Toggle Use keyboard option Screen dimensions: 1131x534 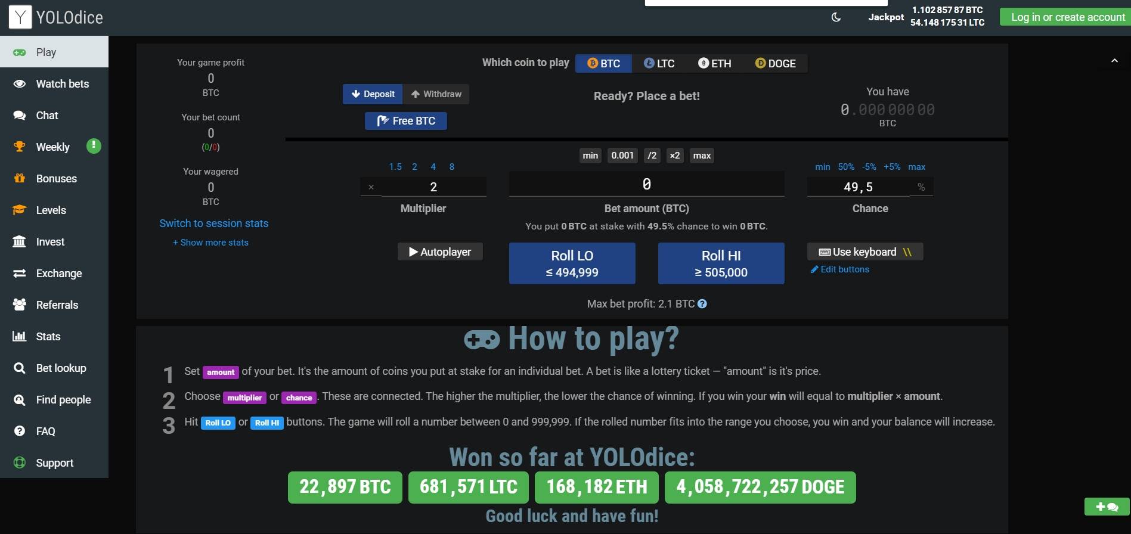(865, 252)
